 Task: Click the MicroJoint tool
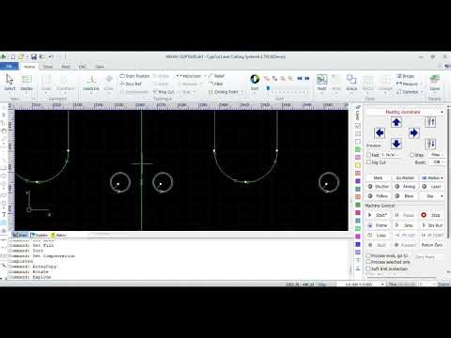(189, 76)
